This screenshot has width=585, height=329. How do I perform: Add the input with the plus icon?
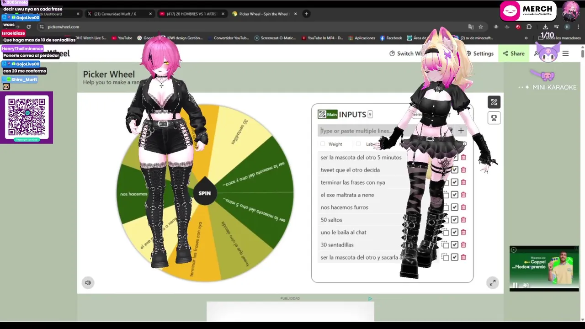[461, 131]
